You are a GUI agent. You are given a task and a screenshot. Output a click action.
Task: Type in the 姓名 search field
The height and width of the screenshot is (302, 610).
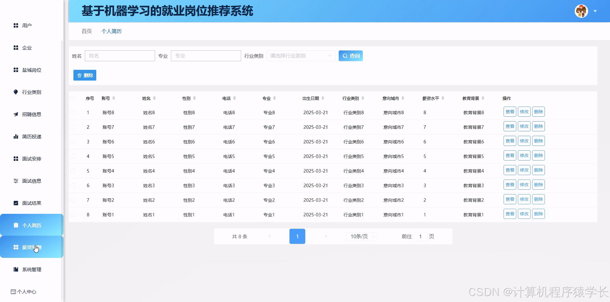tap(120, 56)
